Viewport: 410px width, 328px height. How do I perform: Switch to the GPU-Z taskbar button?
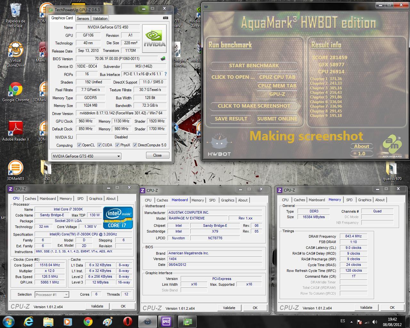pos(187,321)
